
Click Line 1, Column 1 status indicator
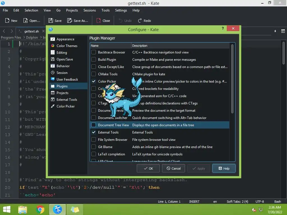[x=169, y=202]
